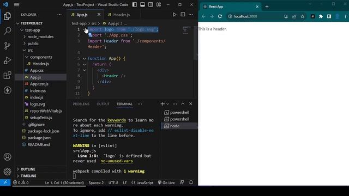
Task: Open the no-unused-vars rule link
Action: tap(117, 161)
